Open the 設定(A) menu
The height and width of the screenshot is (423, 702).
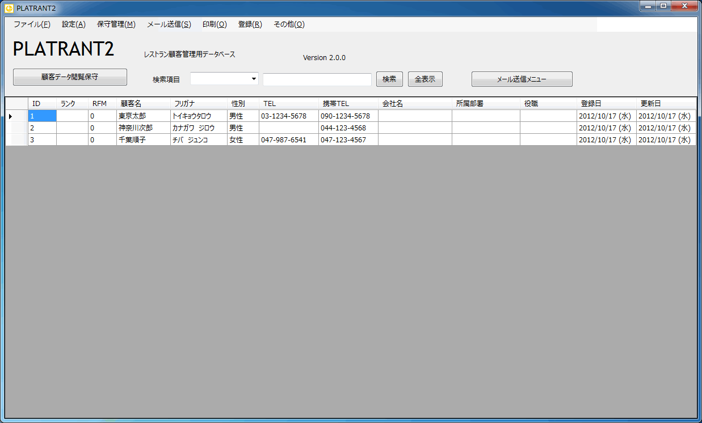point(74,24)
